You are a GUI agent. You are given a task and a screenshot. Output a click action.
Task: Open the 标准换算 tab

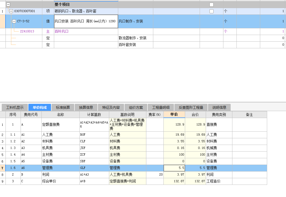pos(63,107)
